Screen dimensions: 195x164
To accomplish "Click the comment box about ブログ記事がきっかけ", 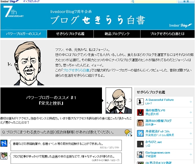I will tap(66, 158).
